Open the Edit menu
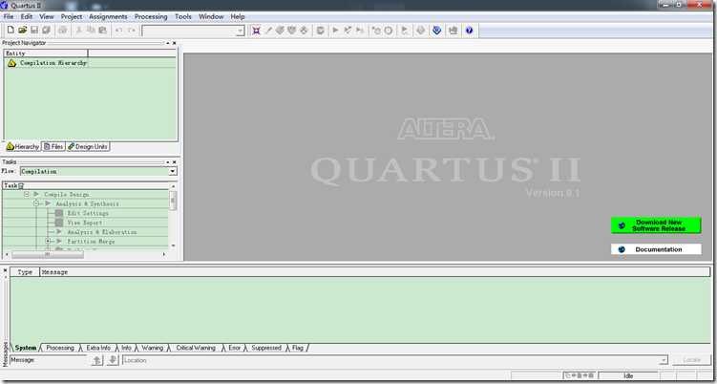The width and height of the screenshot is (717, 384). 27,16
